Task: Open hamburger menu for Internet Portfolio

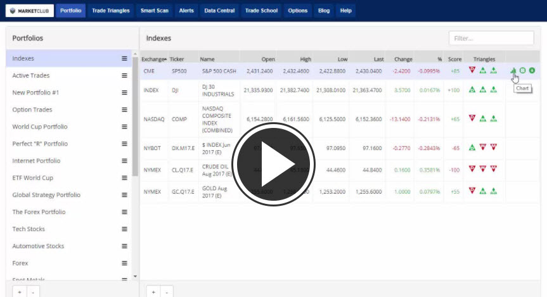Action: pyautogui.click(x=124, y=161)
